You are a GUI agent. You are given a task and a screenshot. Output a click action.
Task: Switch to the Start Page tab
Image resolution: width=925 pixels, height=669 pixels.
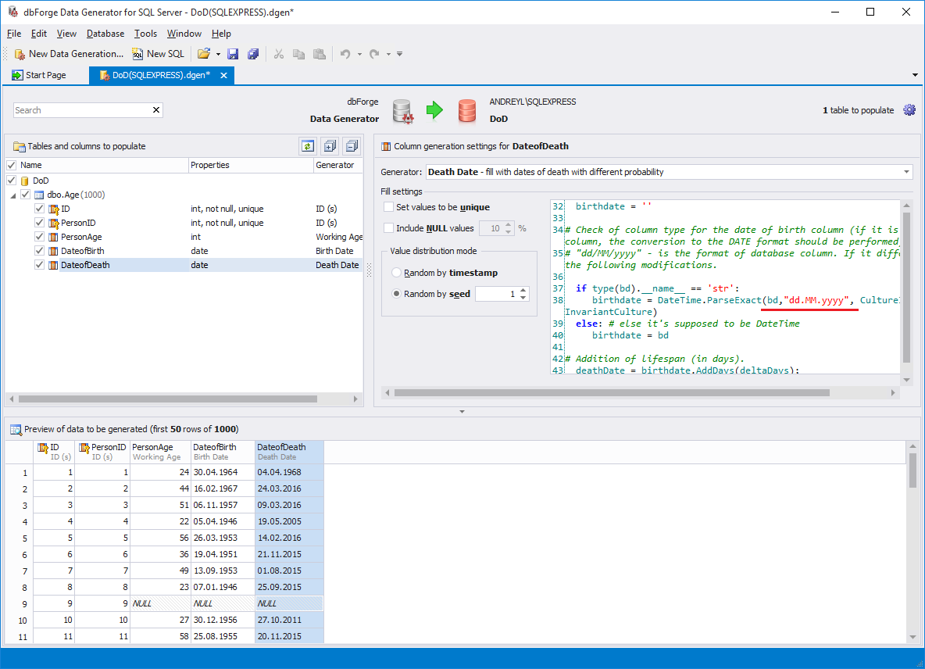click(x=40, y=76)
